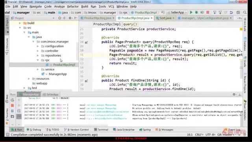Expand the controller package
Image resolution: width=252 pixels, height=142 pixels.
(x=38, y=51)
